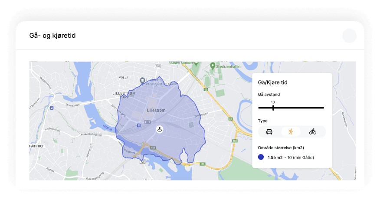Click the Skedsmohallen green map pin
The image size is (380, 200).
213,66
